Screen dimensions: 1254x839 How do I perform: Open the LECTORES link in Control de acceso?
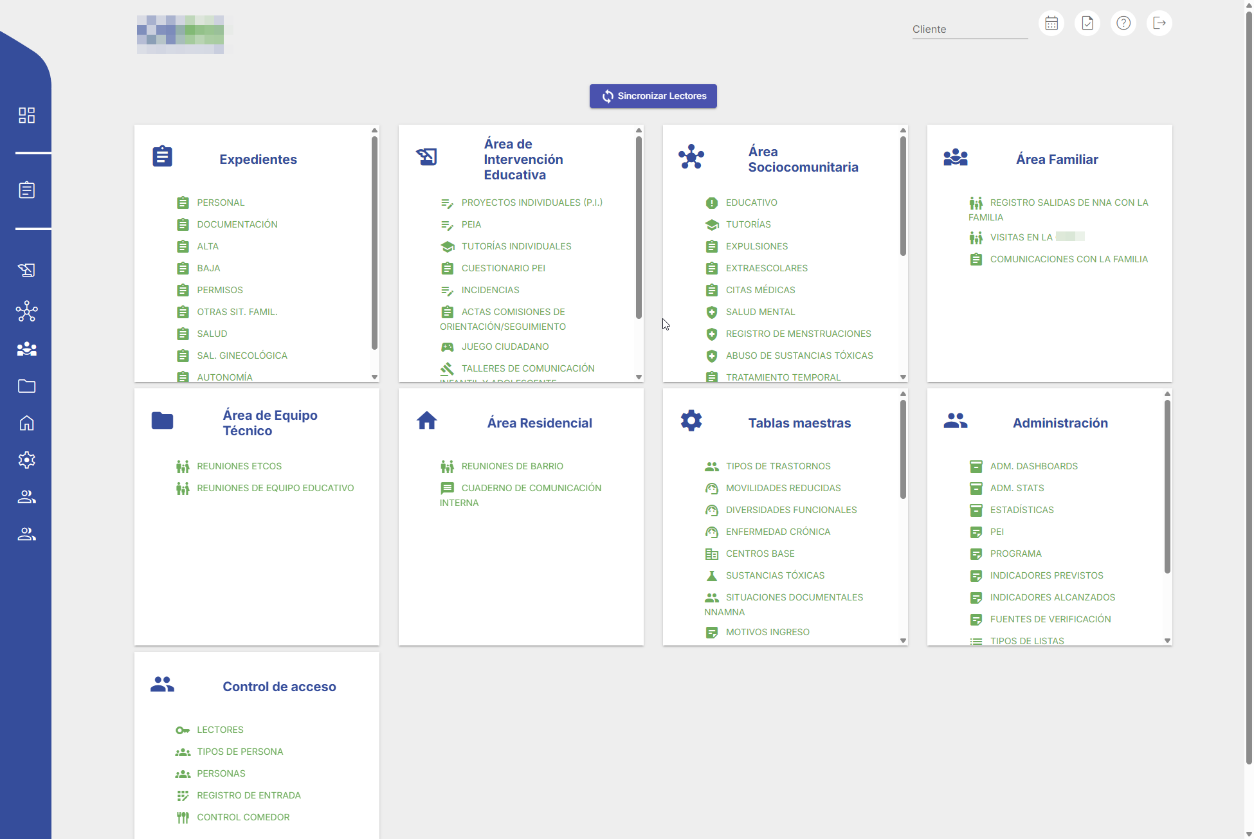pyautogui.click(x=220, y=730)
